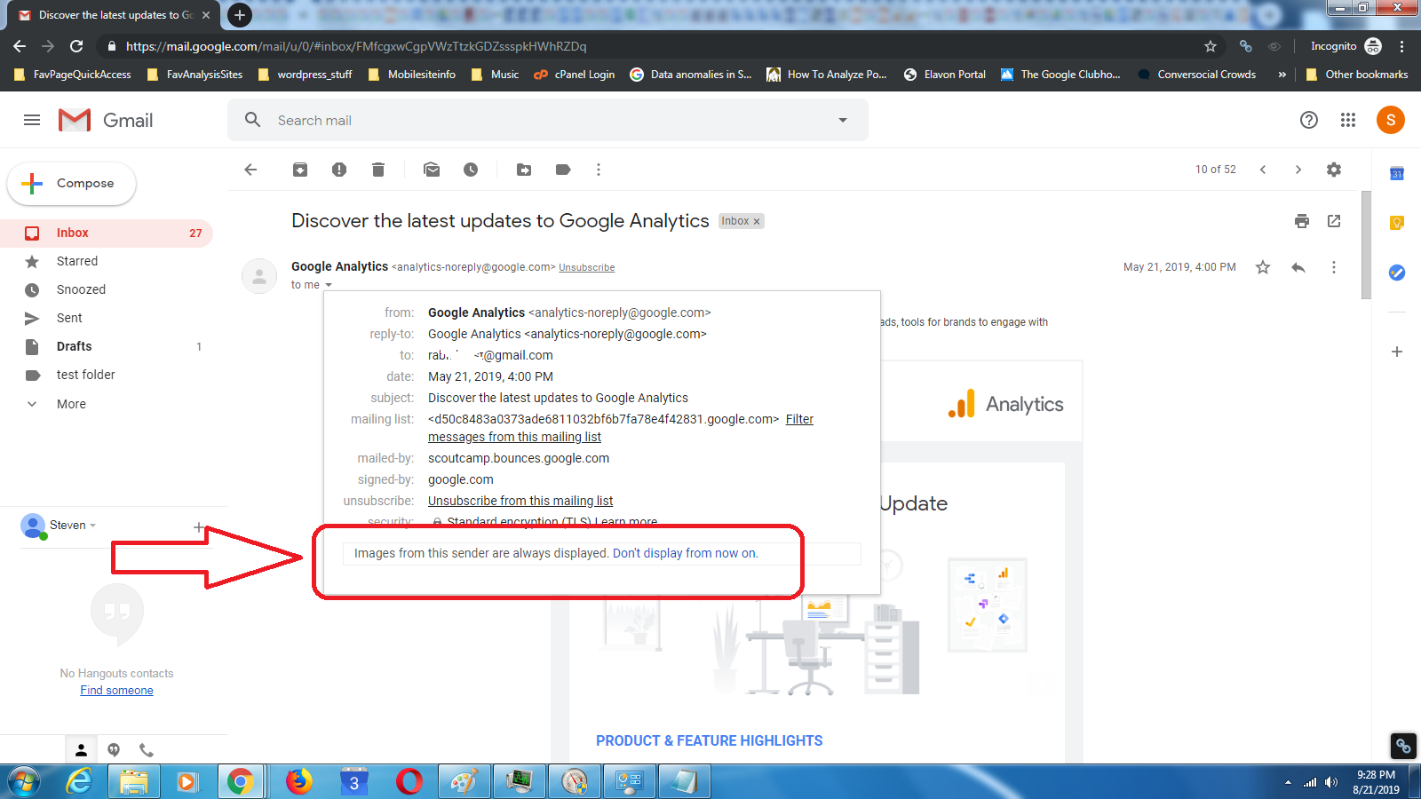
Task: Adjust volume via the tray speaker icon
Action: [x=1330, y=782]
